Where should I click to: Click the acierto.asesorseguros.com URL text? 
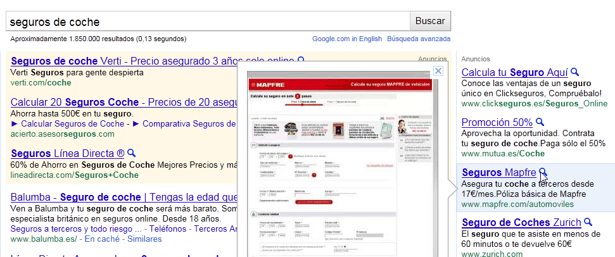click(x=62, y=134)
